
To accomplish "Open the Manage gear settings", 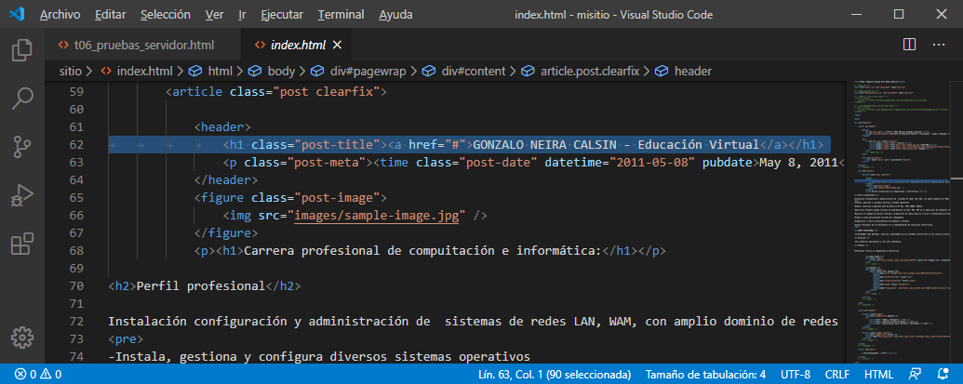I will pyautogui.click(x=22, y=337).
